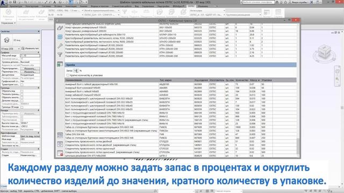
Task: Click the Кабельный лоток ribbon tool
Action: (41, 14)
